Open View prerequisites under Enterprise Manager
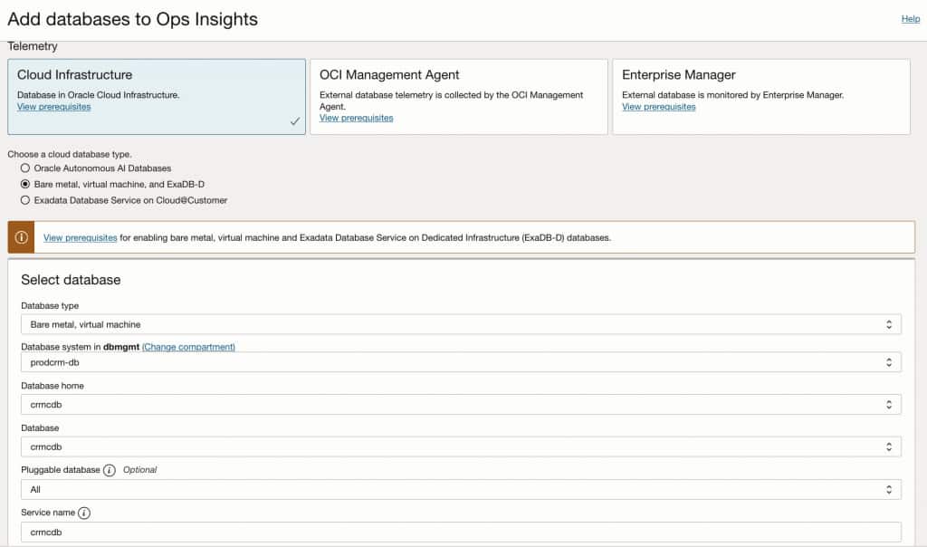This screenshot has width=927, height=547. click(x=658, y=107)
